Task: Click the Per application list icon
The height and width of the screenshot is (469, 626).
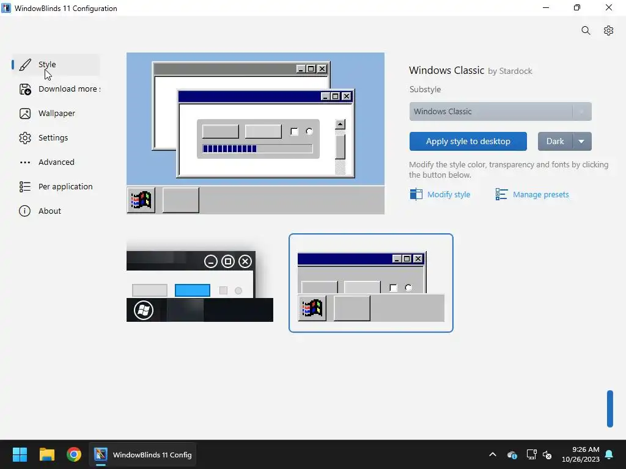Action: pos(25,187)
